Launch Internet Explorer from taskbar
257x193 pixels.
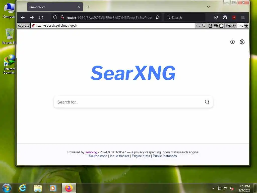pyautogui.click(x=22, y=188)
